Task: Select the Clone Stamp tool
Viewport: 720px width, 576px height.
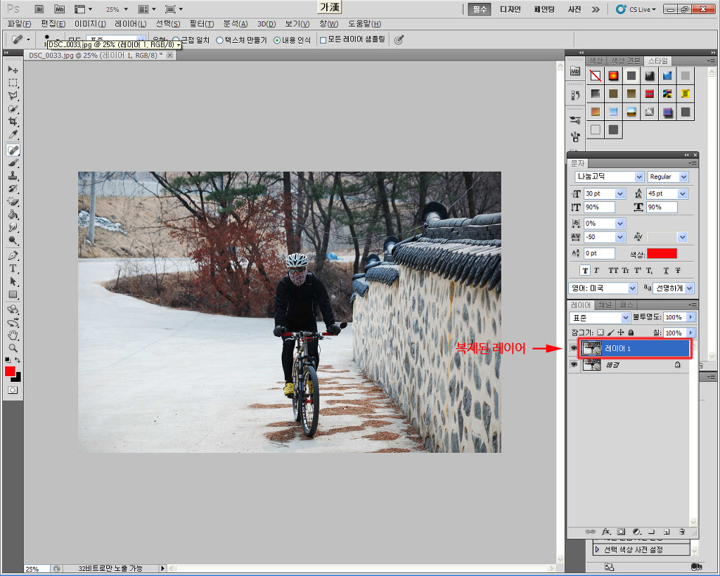Action: (13, 176)
